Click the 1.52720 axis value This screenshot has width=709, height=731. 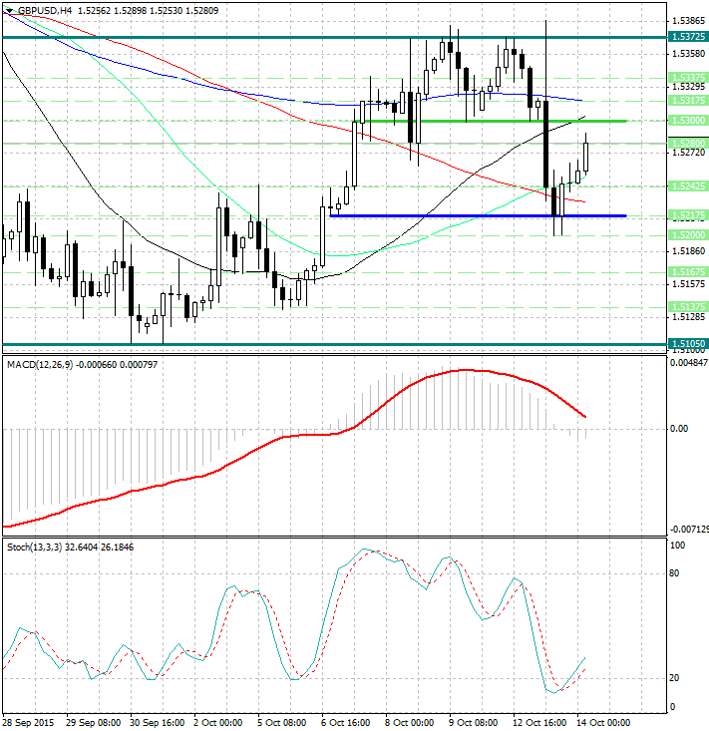(x=689, y=153)
